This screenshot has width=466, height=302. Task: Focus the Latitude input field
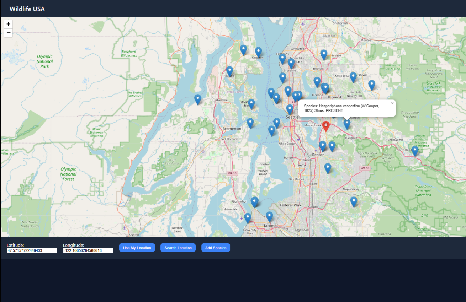pyautogui.click(x=32, y=250)
